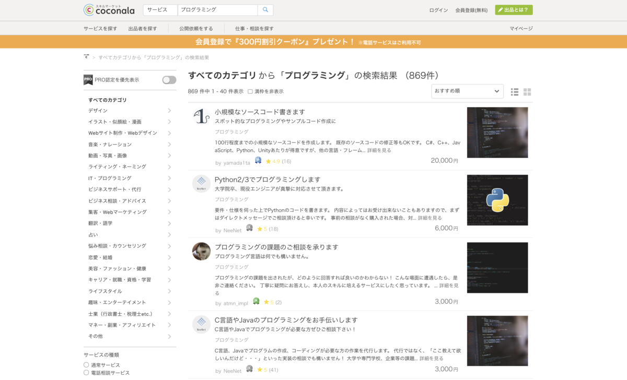
Task: Expand 動画・写真・画像 category
Action: click(x=169, y=156)
